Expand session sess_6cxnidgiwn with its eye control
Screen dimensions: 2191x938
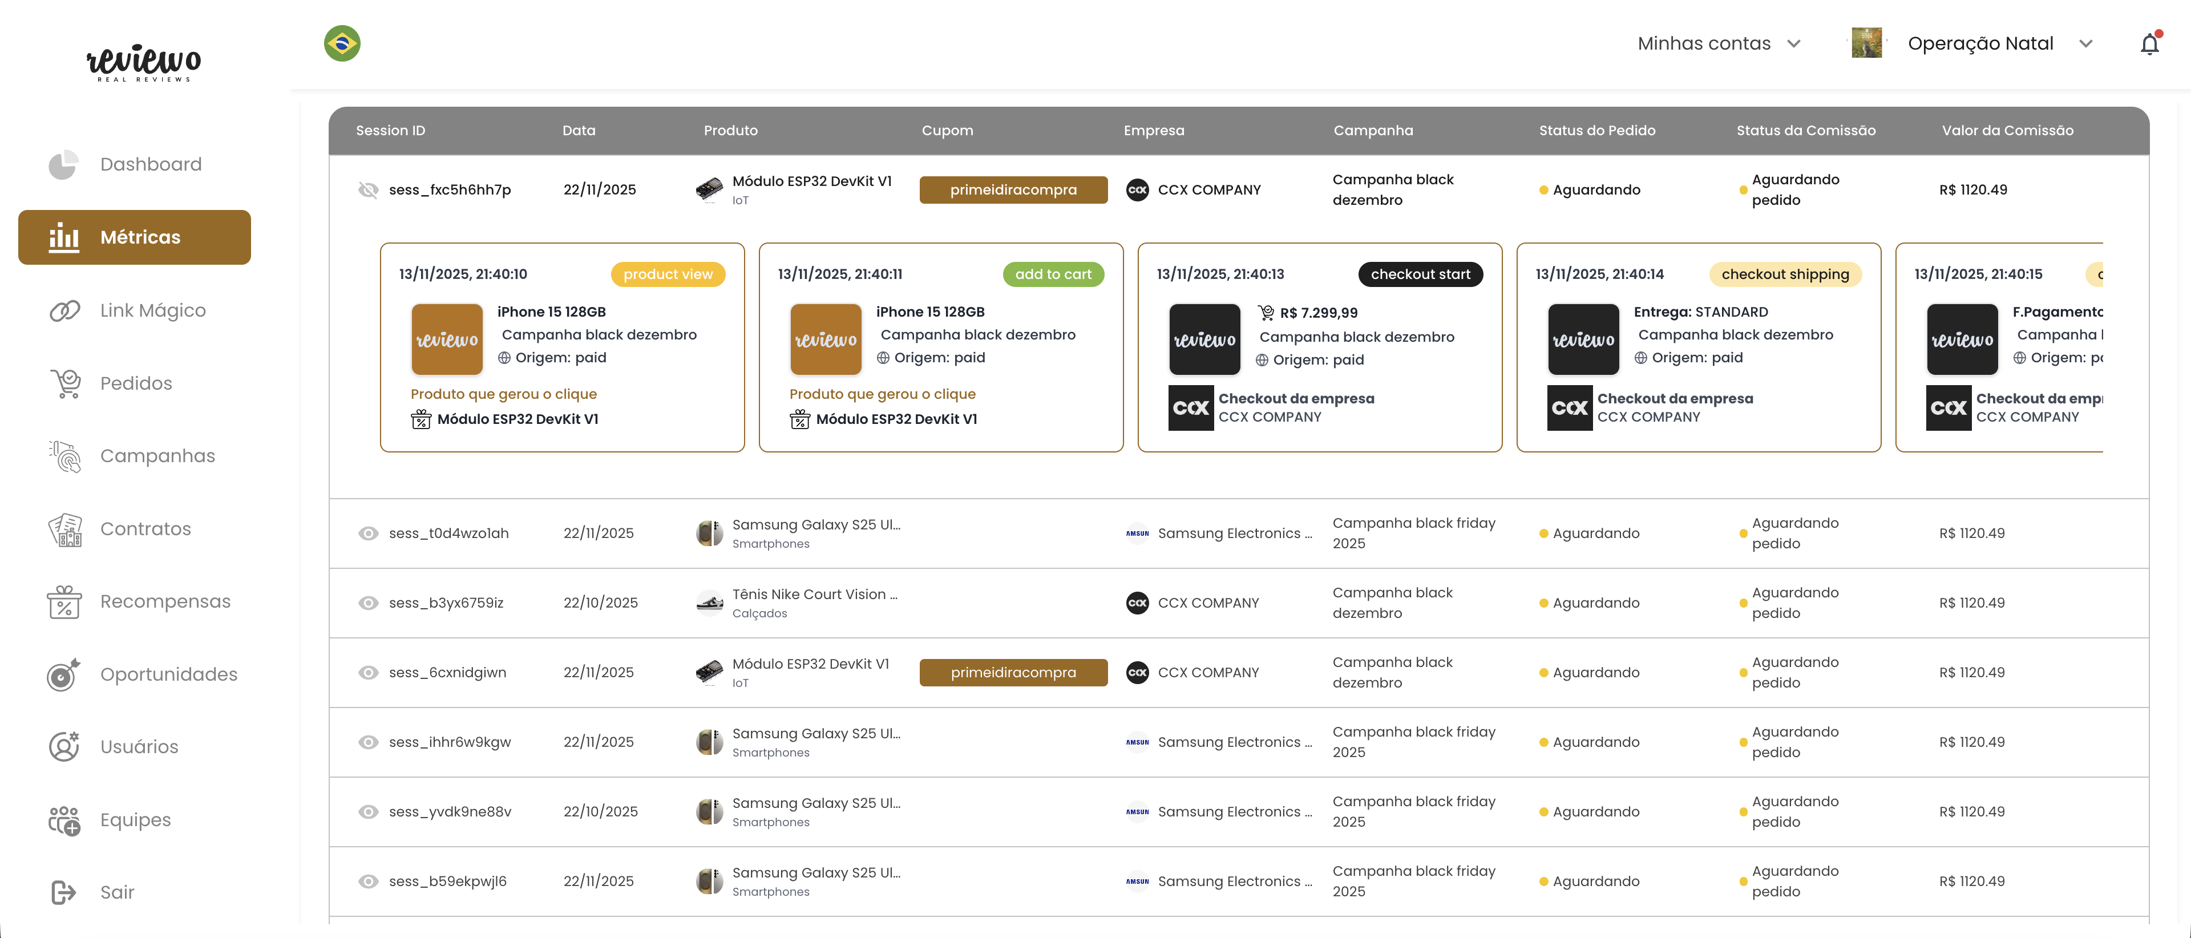[x=368, y=672]
